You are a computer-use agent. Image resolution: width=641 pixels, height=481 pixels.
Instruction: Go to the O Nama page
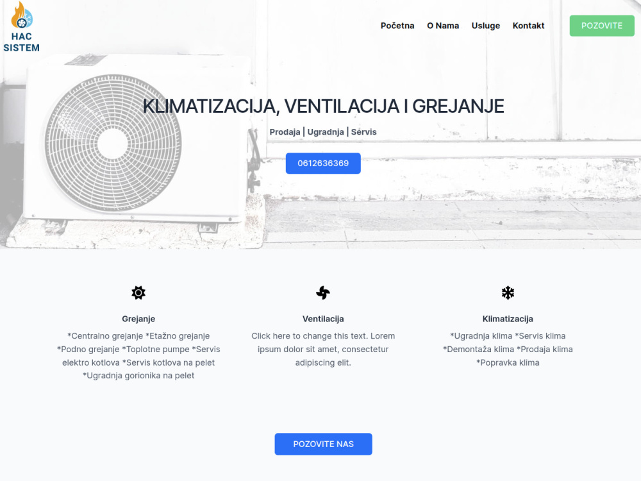[443, 26]
